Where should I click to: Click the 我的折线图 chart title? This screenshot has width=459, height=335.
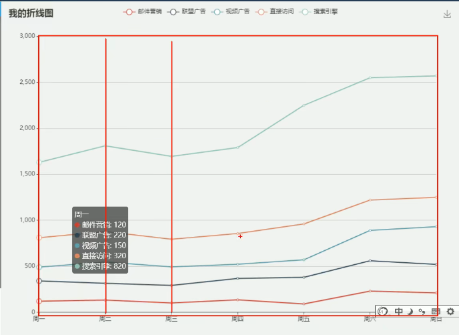coord(31,13)
